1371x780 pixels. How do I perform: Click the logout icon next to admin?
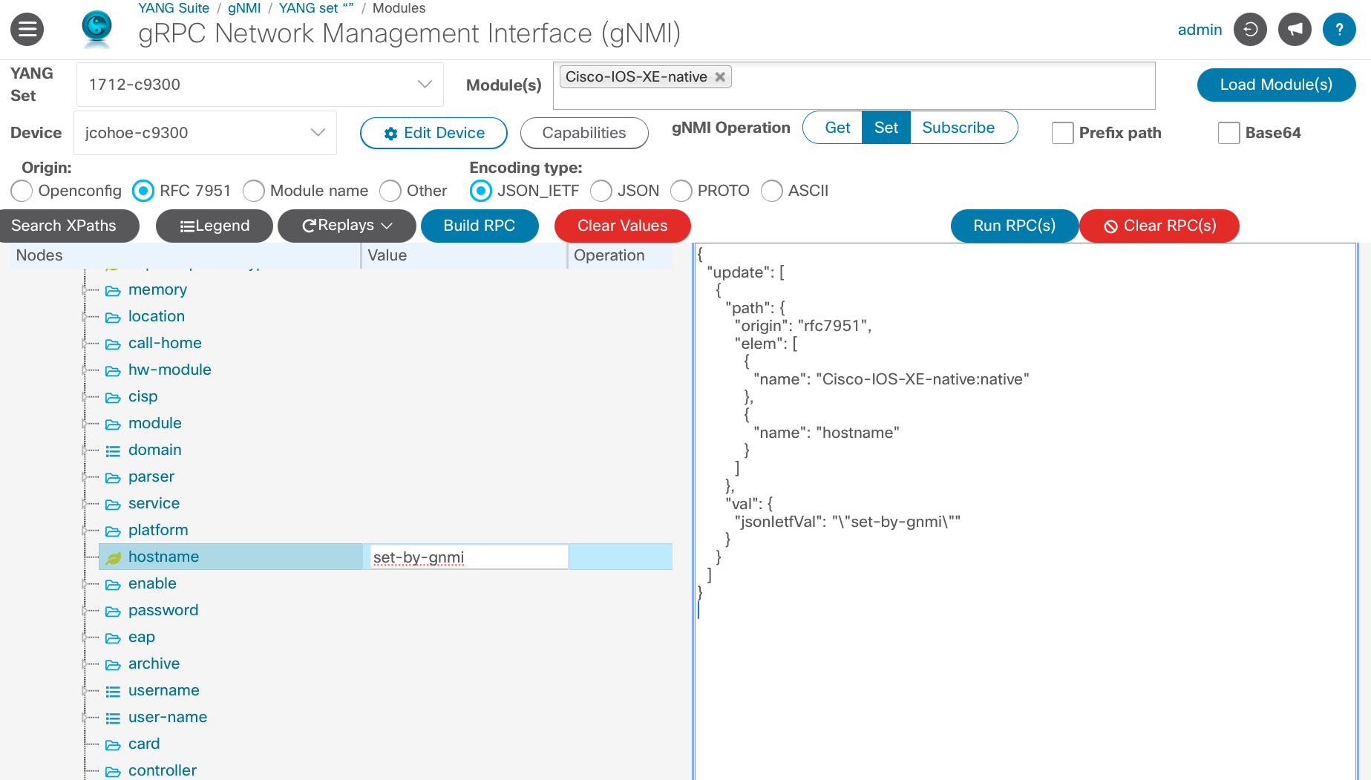point(1250,30)
